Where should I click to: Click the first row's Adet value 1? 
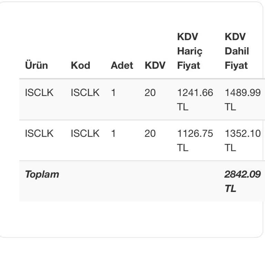coord(113,93)
